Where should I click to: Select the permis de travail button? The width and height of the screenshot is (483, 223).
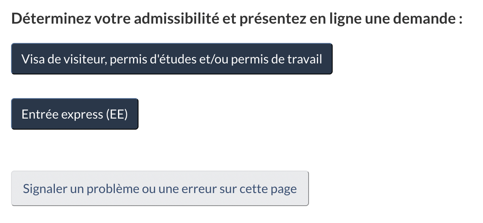[x=172, y=59]
